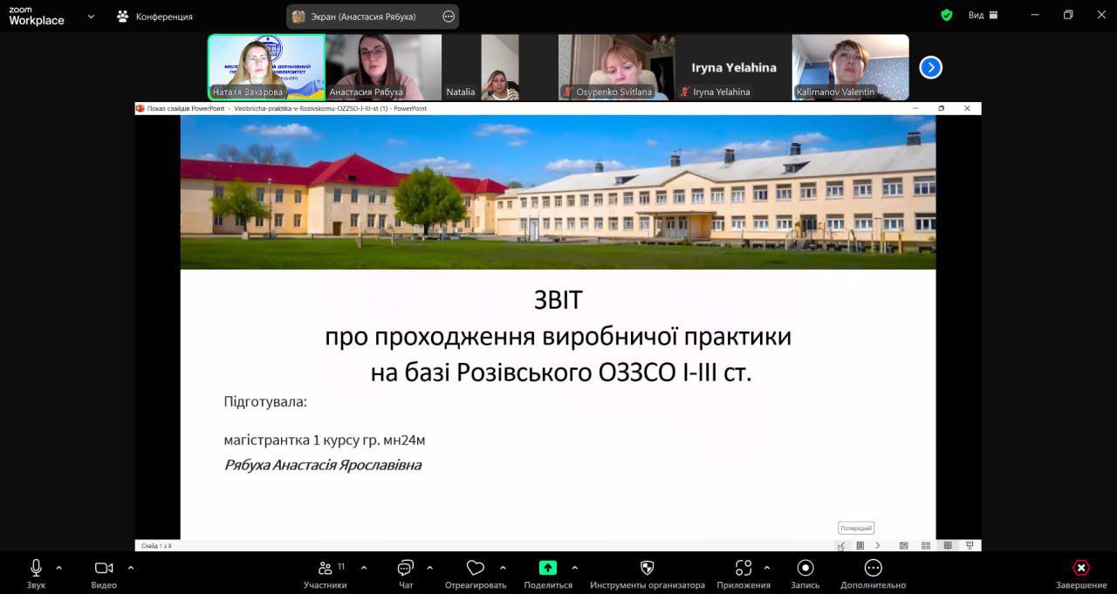Click the green Поделиться share screen icon
Image resolution: width=1117 pixels, height=594 pixels.
click(x=548, y=568)
